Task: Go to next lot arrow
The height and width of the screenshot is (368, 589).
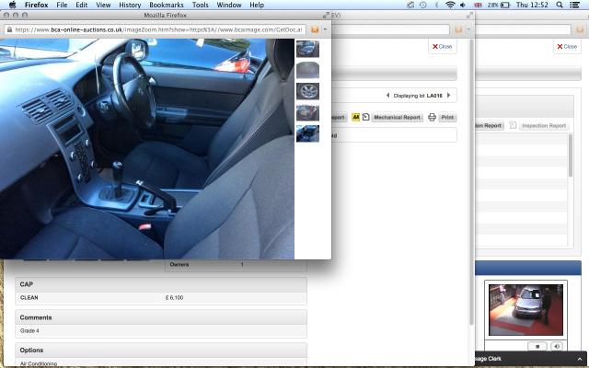Action: pos(448,96)
